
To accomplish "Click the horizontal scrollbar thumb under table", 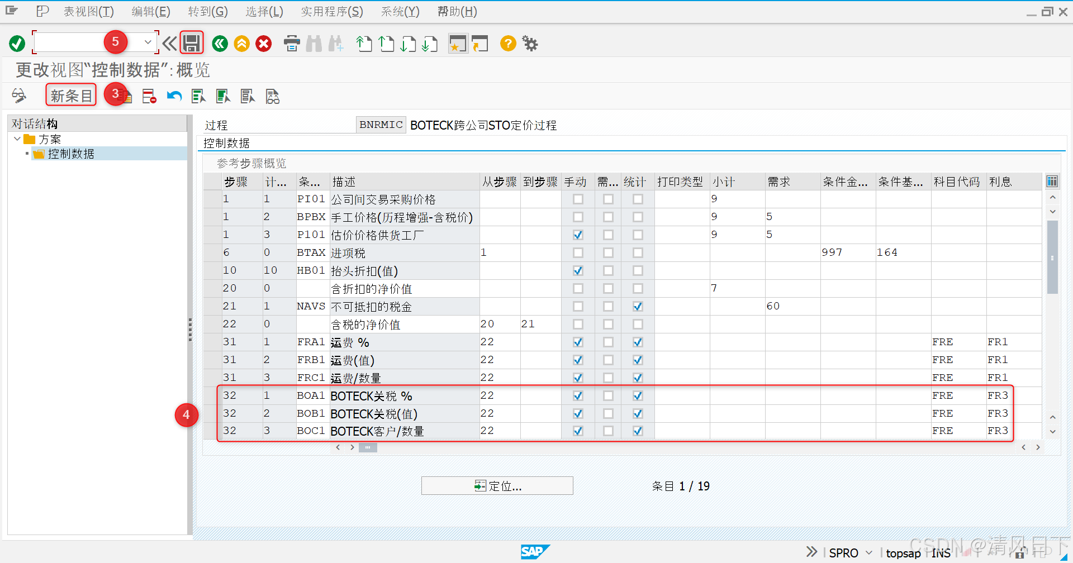I will click(x=368, y=447).
